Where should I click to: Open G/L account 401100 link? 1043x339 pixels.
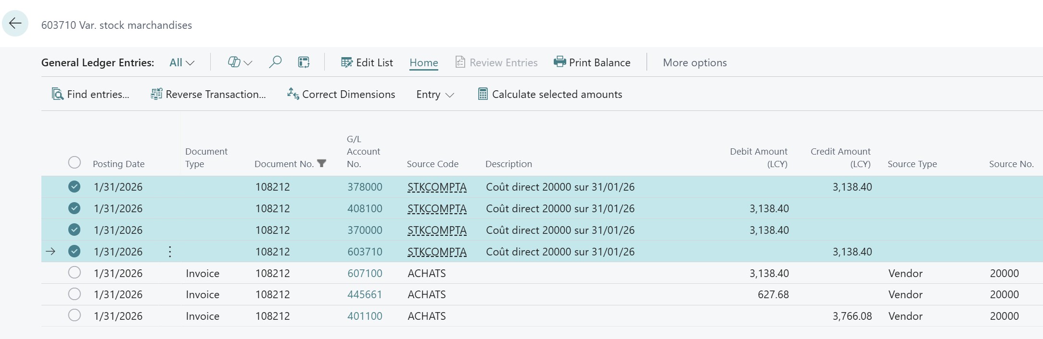[x=365, y=316]
